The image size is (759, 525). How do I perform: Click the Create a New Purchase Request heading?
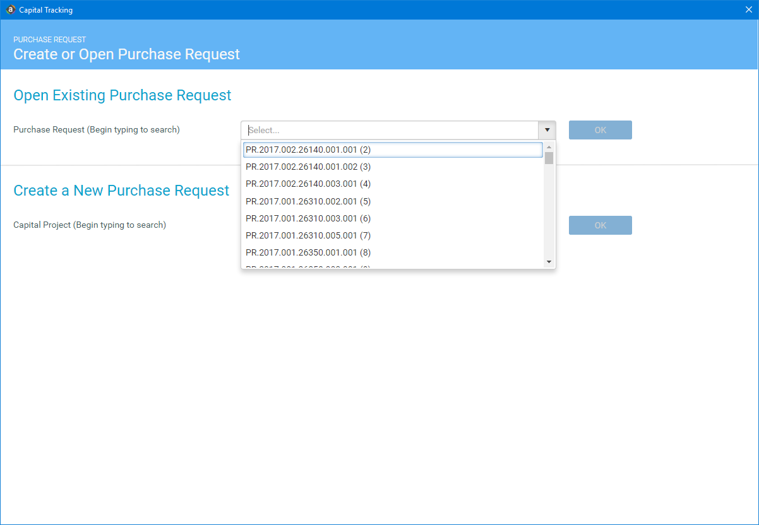click(x=121, y=191)
